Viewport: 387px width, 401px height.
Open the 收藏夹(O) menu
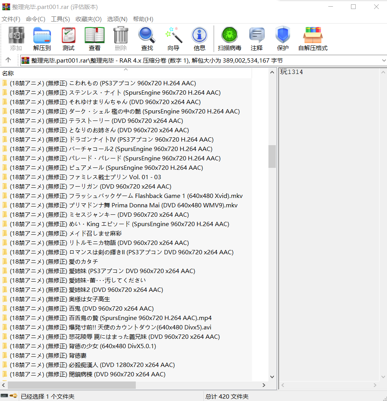point(88,19)
